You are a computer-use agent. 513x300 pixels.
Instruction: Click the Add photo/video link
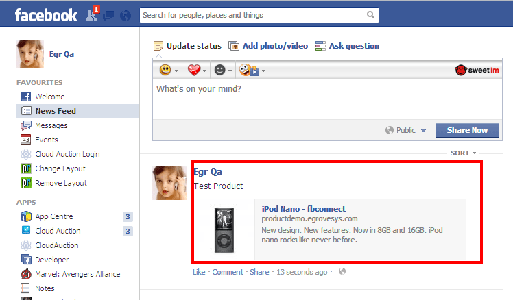(x=275, y=46)
